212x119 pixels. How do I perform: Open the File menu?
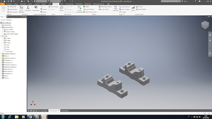click(2, 4)
